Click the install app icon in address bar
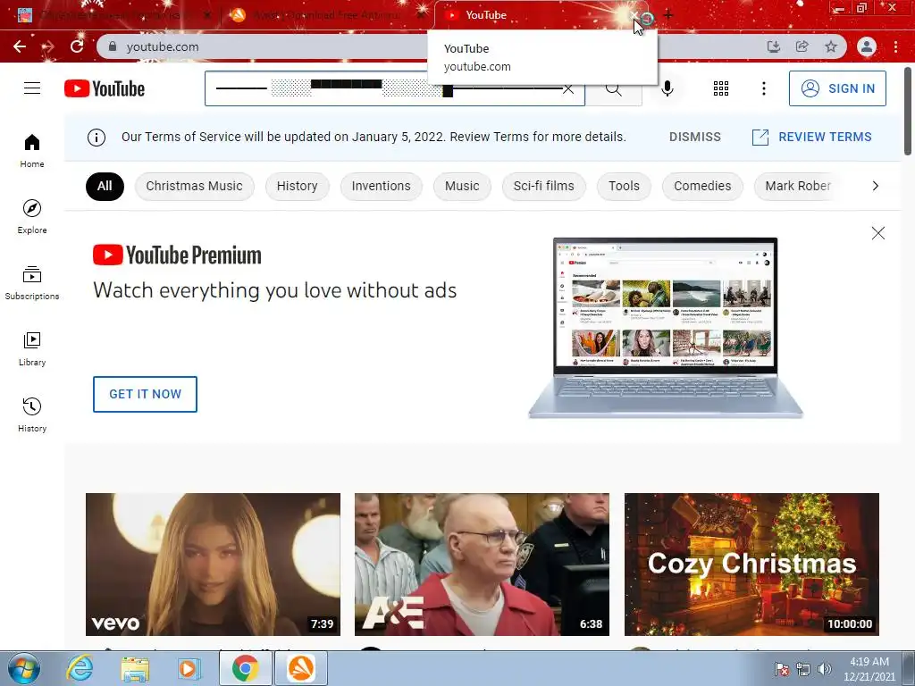The image size is (915, 686). point(774,46)
